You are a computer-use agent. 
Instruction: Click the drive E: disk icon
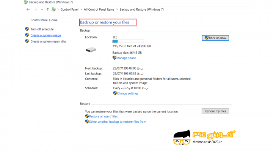click(91, 50)
